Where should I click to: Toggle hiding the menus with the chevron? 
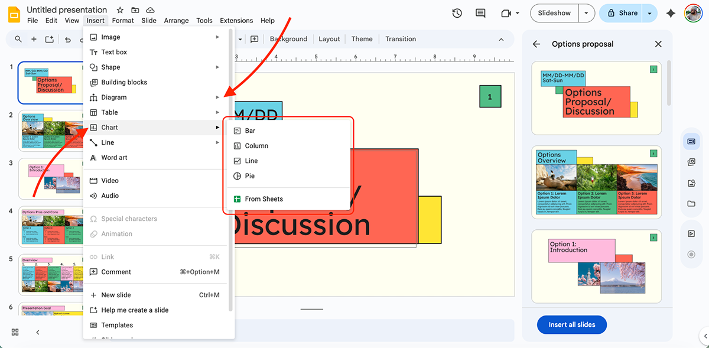(501, 39)
